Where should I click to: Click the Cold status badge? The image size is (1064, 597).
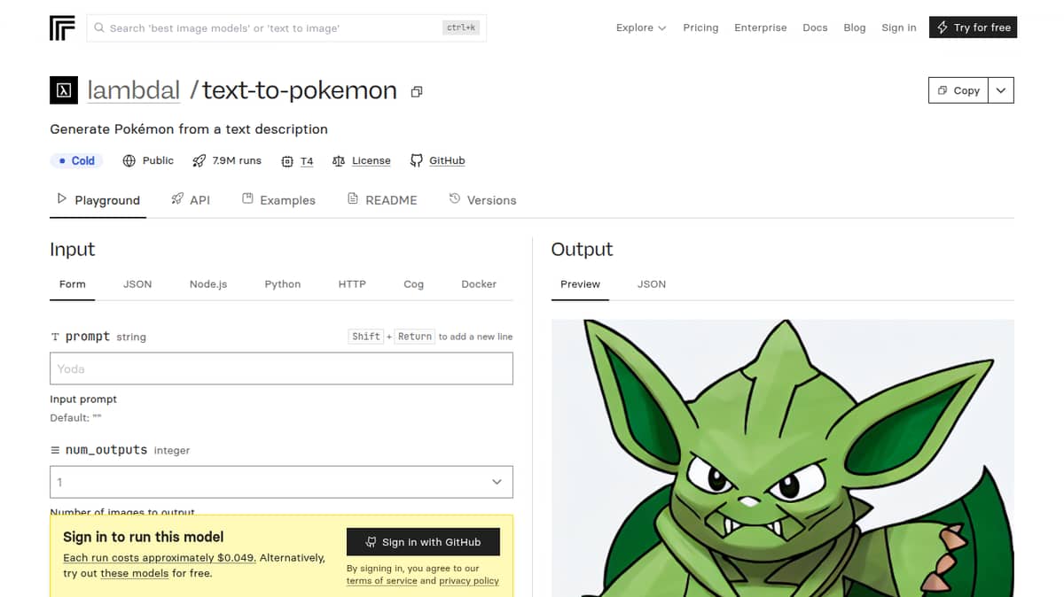pos(76,160)
